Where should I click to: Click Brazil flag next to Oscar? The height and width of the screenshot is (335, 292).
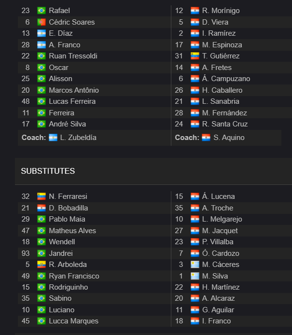41,68
